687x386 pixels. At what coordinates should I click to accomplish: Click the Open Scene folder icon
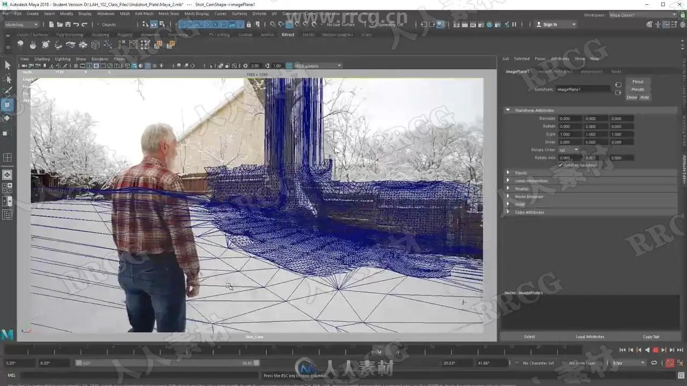click(x=59, y=24)
